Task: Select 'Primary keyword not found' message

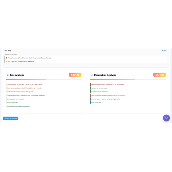Action: tap(30, 58)
